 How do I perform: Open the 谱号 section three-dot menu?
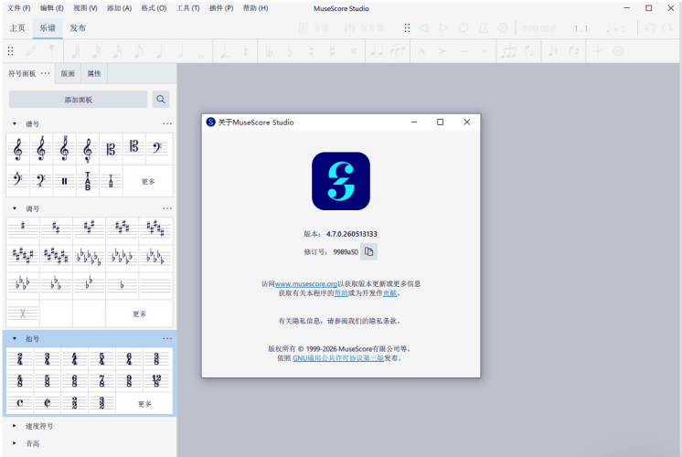coord(167,124)
